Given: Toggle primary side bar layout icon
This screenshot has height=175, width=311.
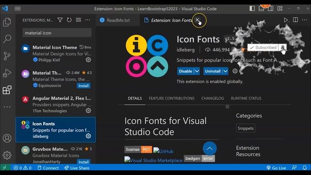Looking at the screenshot, I should tap(252, 9).
